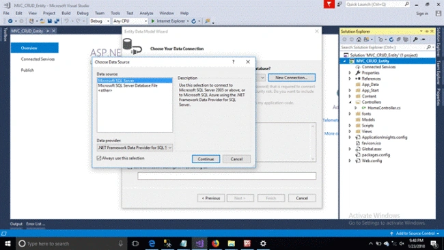Click the Task View taskbar icon

point(135,243)
